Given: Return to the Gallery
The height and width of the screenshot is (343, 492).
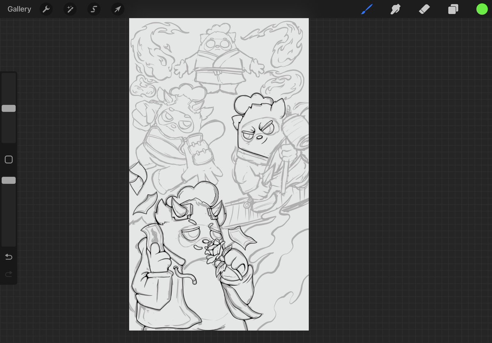Looking at the screenshot, I should pos(19,9).
